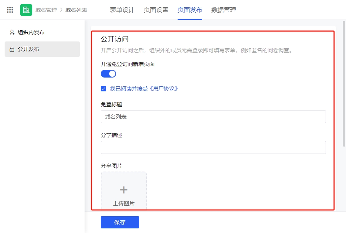Select 公开发布 in the sidebar

click(x=42, y=49)
